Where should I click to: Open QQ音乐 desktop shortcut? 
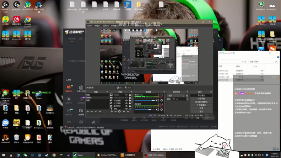[x=5, y=21]
